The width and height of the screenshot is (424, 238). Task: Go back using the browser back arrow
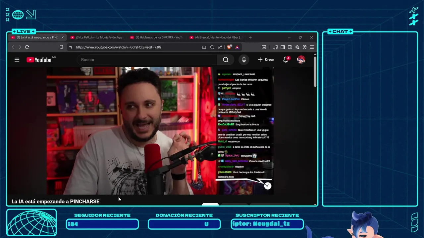[13, 47]
